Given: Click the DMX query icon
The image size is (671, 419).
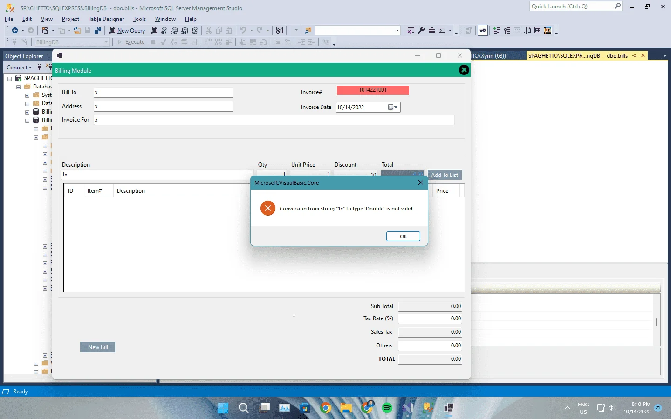Looking at the screenshot, I should tap(174, 30).
